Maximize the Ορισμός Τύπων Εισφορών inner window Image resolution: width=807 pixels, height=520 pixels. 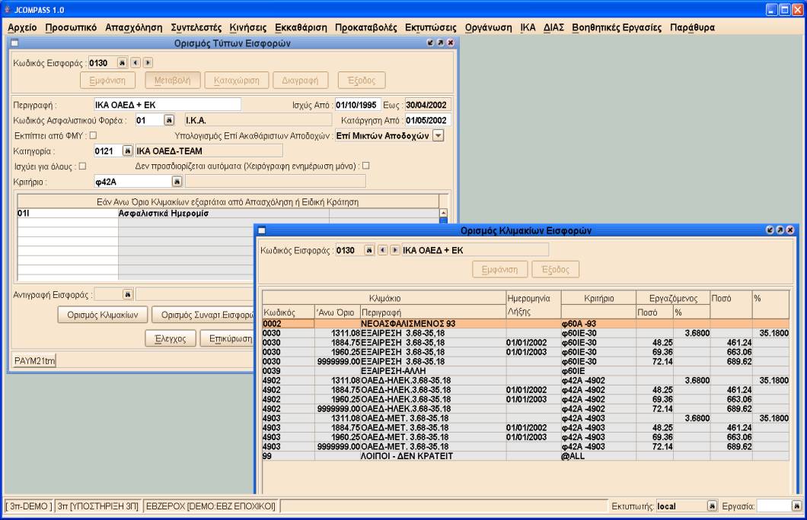pos(441,43)
